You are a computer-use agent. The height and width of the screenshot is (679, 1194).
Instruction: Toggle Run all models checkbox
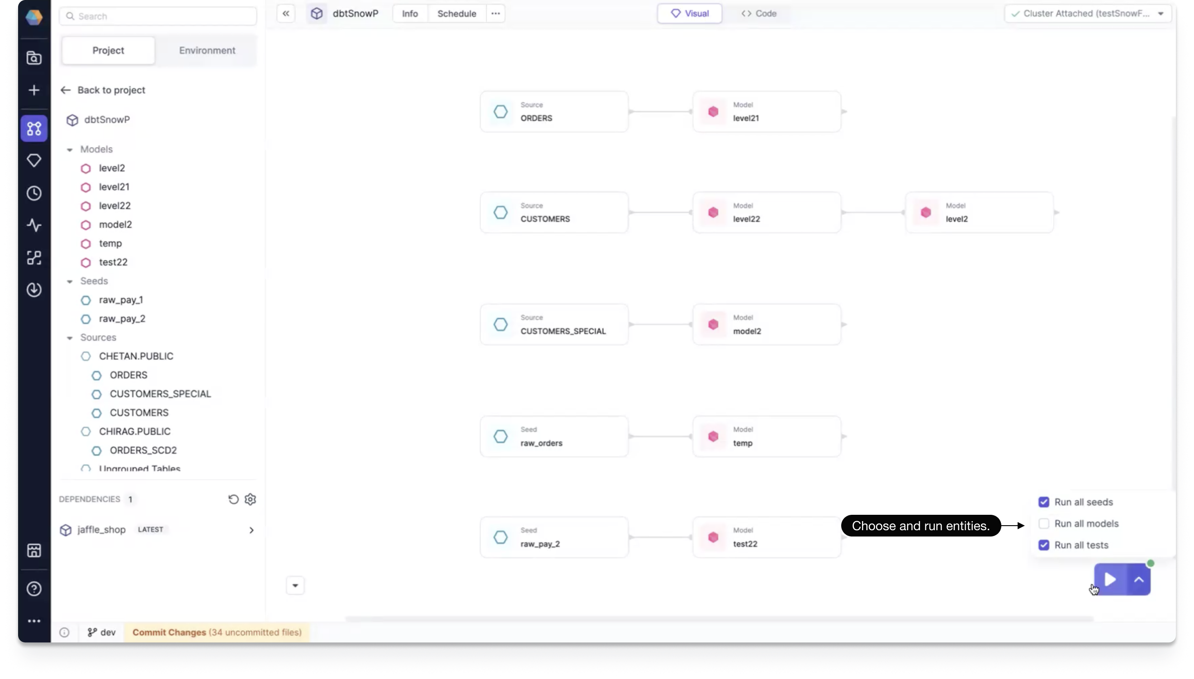pyautogui.click(x=1044, y=523)
